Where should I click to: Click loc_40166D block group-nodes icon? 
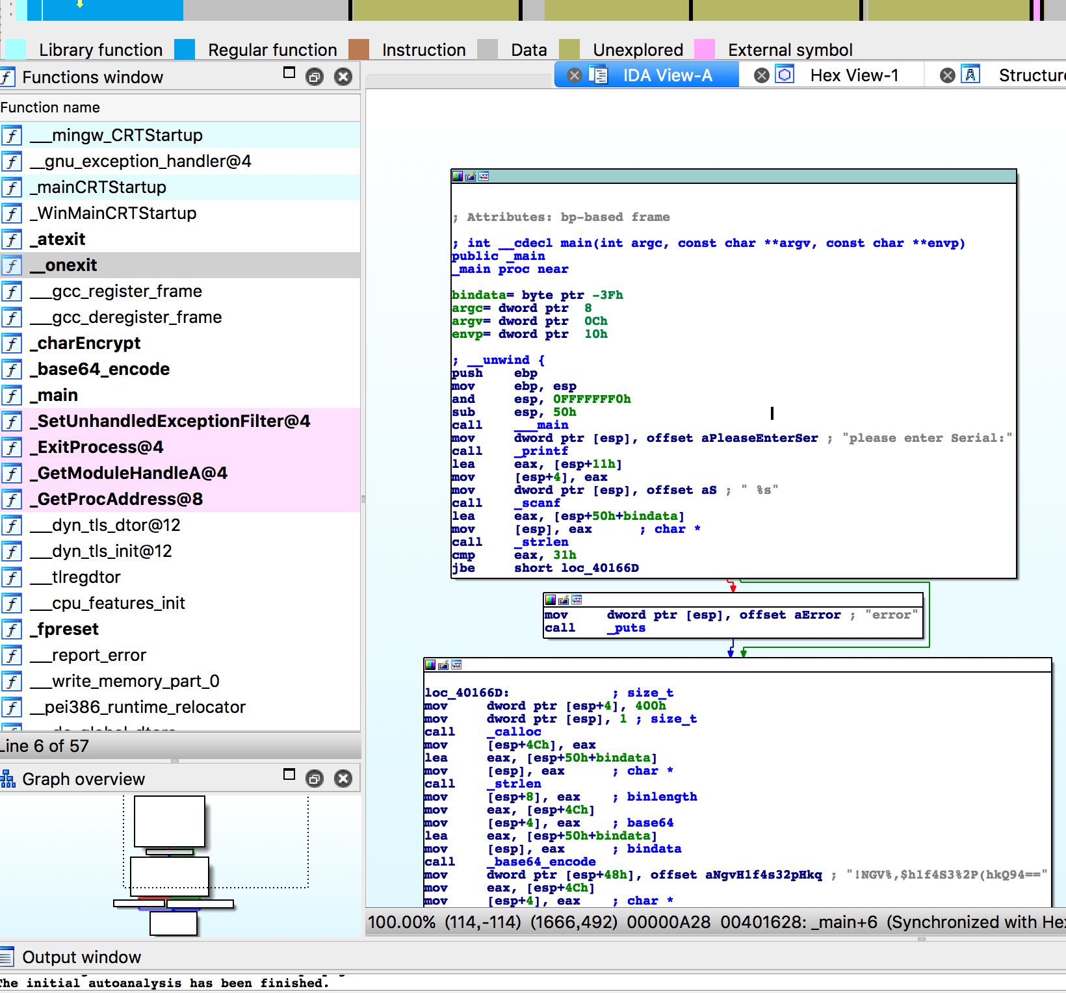click(456, 665)
